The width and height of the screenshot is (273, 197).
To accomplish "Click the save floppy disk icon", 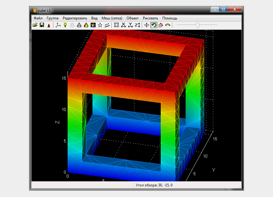I will pyautogui.click(x=42, y=25).
